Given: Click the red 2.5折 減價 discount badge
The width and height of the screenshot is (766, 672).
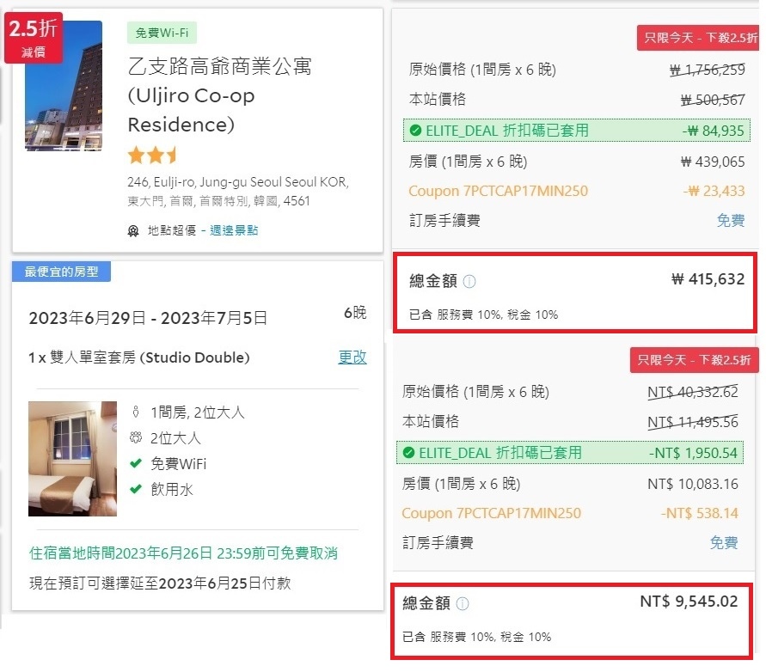Looking at the screenshot, I should [x=33, y=36].
